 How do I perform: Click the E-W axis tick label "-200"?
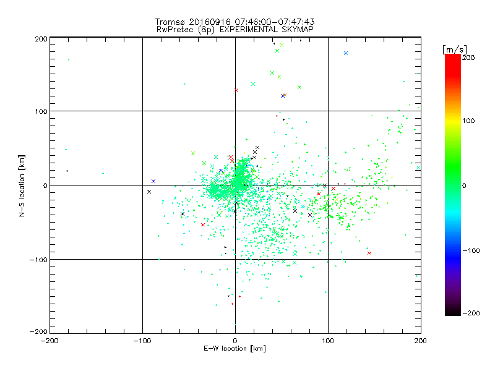(49, 341)
